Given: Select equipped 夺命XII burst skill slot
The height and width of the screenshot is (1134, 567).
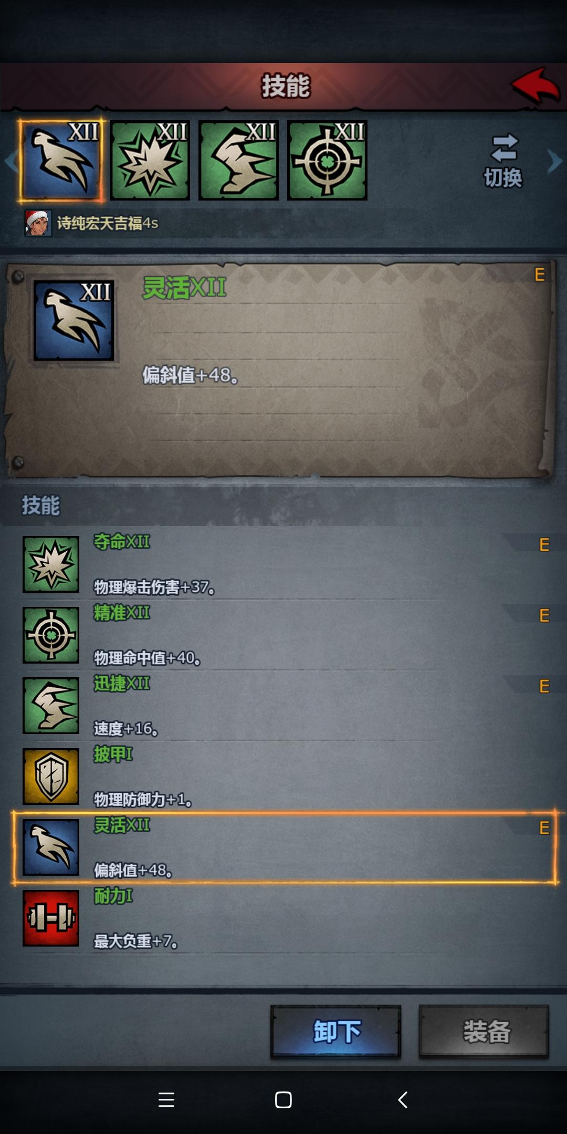Looking at the screenshot, I should [x=150, y=161].
